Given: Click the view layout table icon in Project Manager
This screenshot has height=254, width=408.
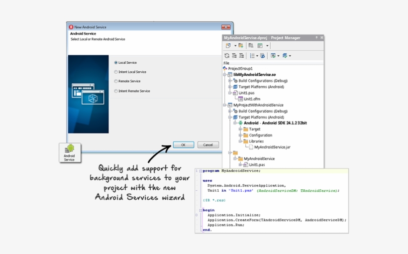Looking at the screenshot, I should [x=260, y=46].
